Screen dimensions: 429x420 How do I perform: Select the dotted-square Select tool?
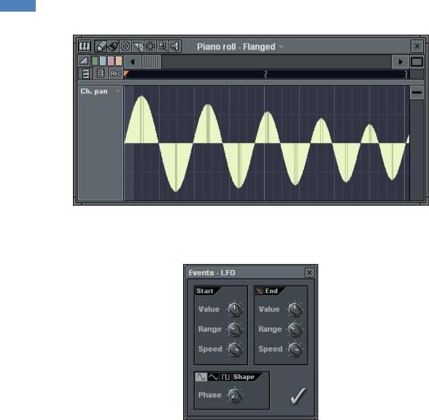(x=150, y=46)
